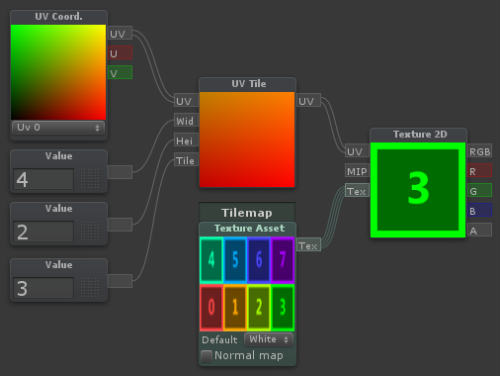
Task: Click the A alpha output port
Action: coord(480,231)
